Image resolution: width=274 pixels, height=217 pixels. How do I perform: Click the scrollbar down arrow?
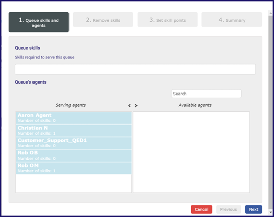[x=271, y=212]
